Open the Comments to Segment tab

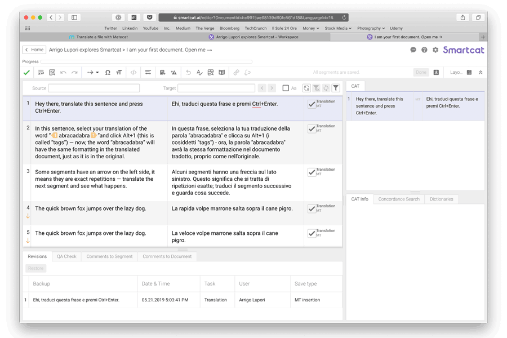(x=109, y=256)
